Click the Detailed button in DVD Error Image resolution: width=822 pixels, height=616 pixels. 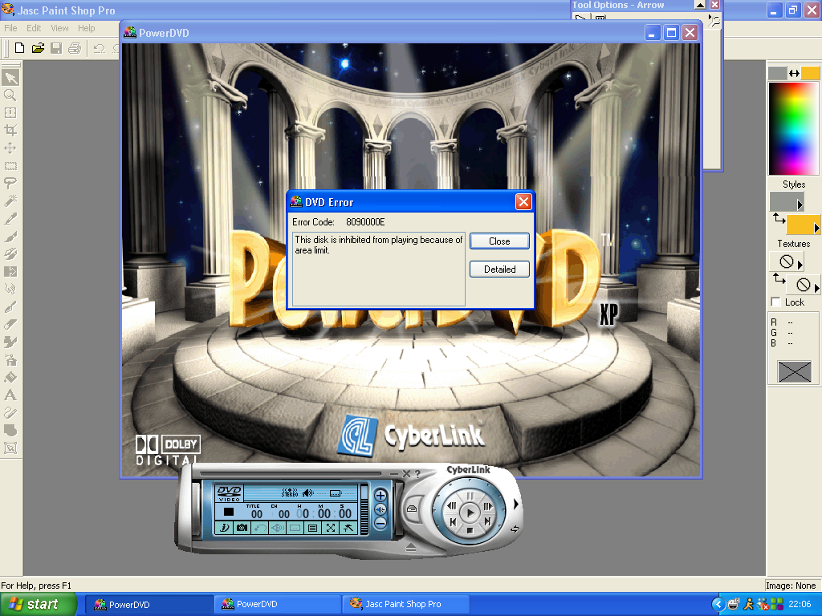click(x=499, y=269)
